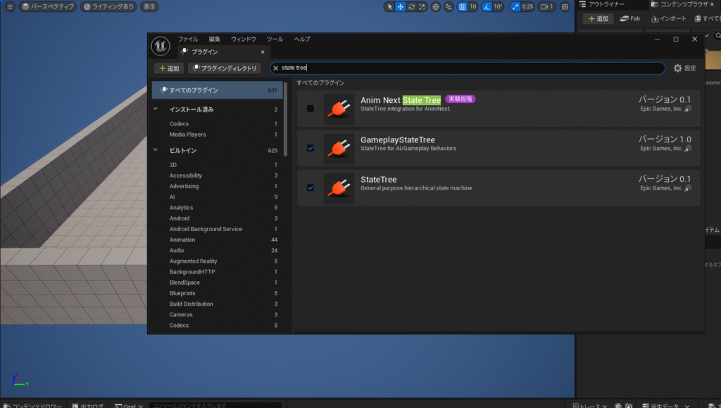Select the プラグイン tab
The width and height of the screenshot is (721, 408).
(223, 52)
